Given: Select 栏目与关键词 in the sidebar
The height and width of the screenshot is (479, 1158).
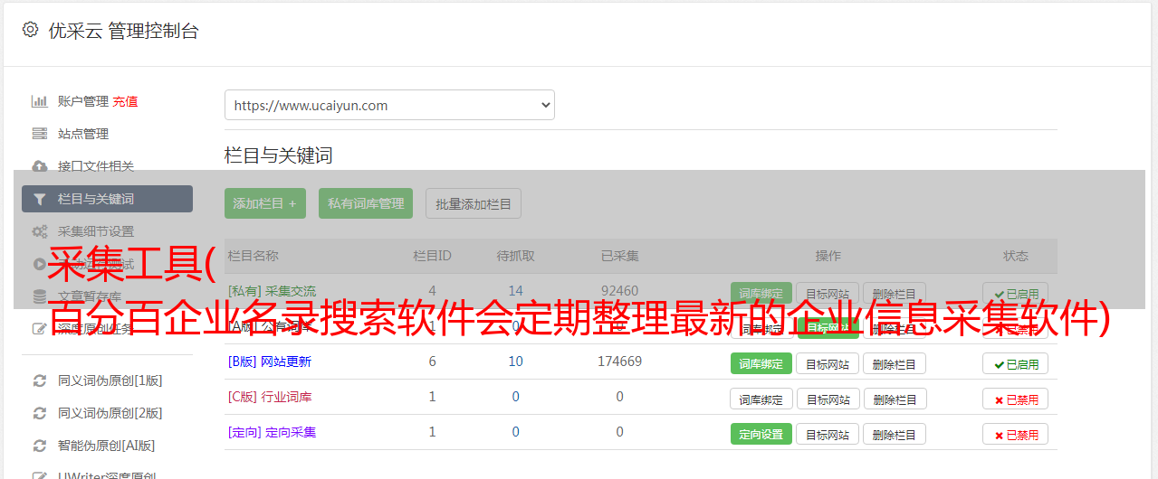Looking at the screenshot, I should [107, 199].
